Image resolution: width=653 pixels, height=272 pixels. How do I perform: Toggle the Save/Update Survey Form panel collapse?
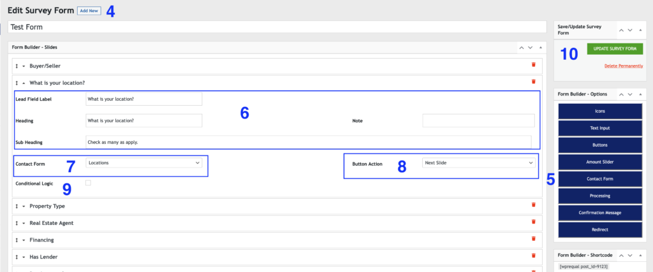640,30
